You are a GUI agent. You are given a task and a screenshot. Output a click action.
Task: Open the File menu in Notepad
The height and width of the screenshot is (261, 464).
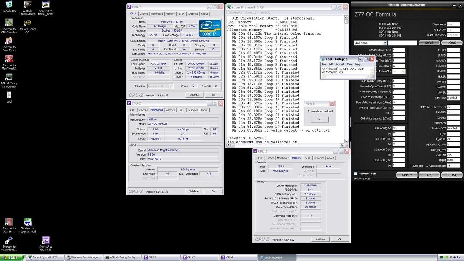(x=324, y=65)
